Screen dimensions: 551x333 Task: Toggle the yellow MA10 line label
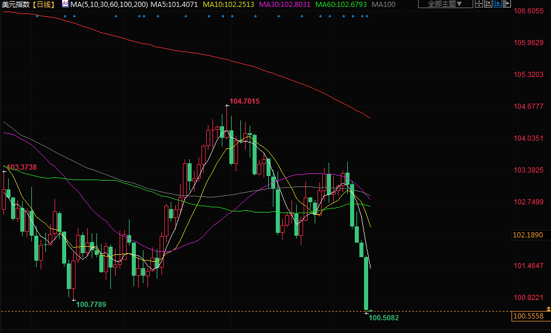pos(228,5)
